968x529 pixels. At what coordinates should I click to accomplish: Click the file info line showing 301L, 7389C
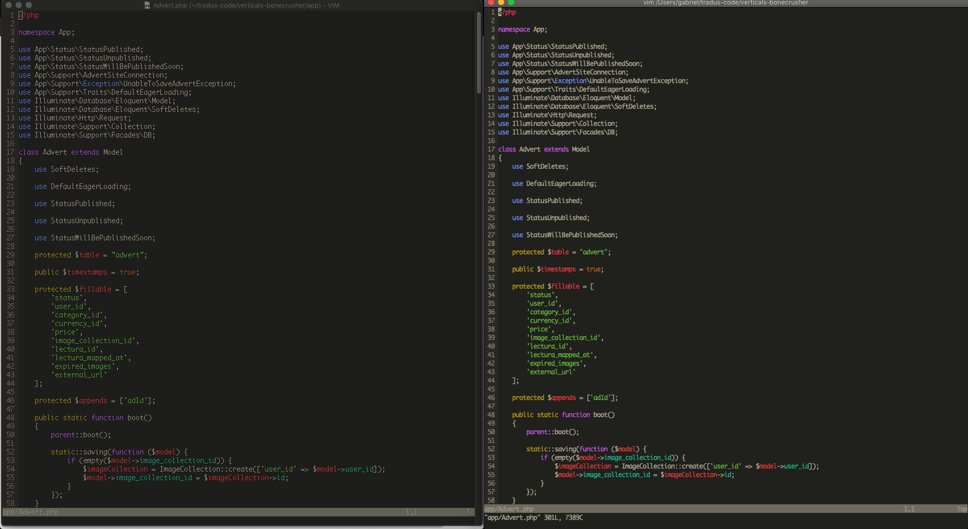[x=534, y=518]
